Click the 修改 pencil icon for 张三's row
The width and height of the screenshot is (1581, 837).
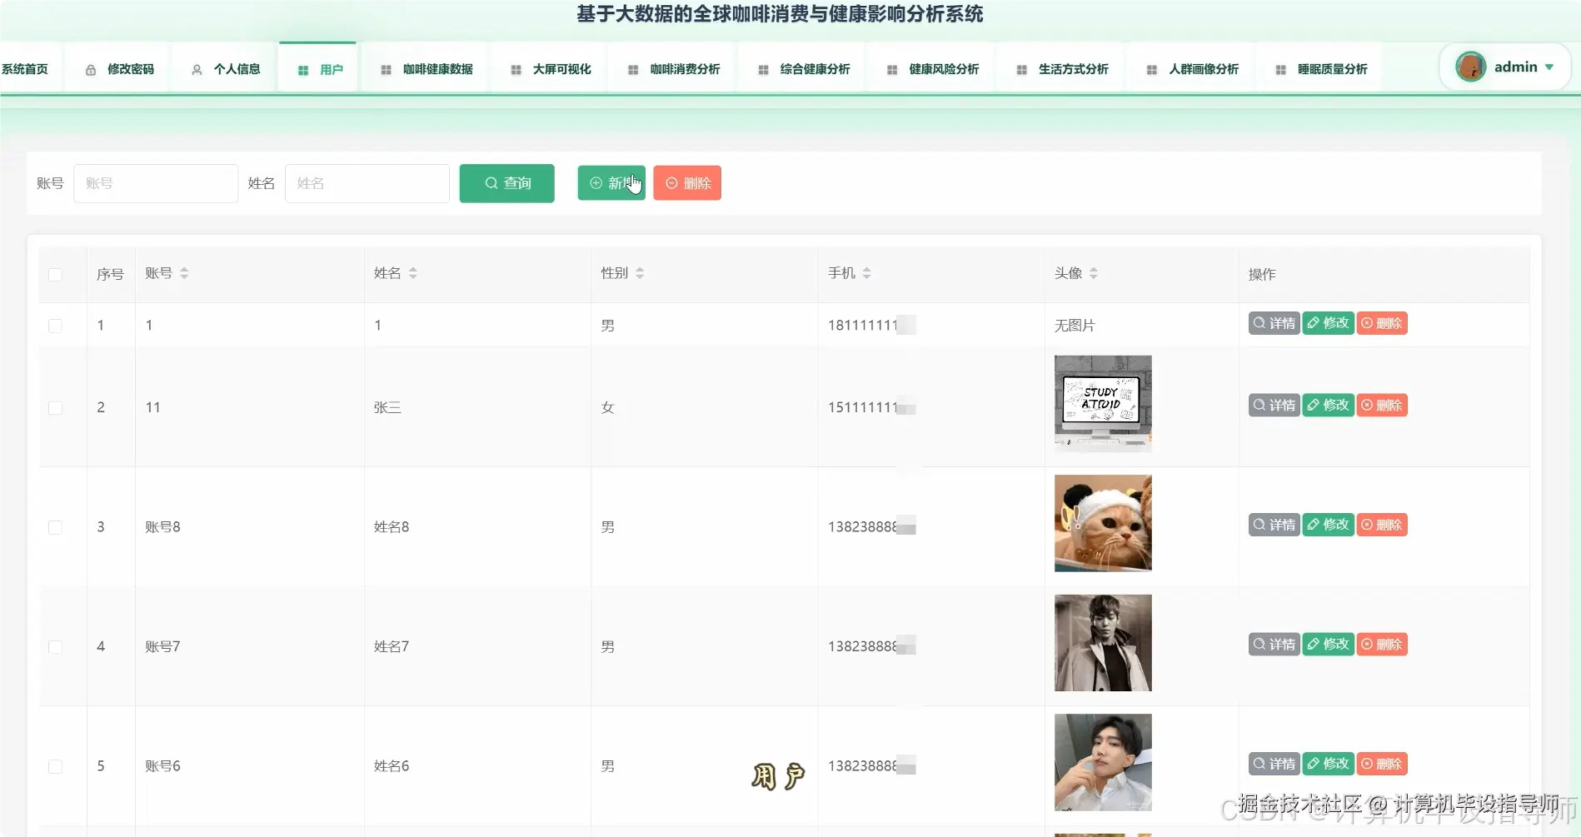click(x=1313, y=405)
